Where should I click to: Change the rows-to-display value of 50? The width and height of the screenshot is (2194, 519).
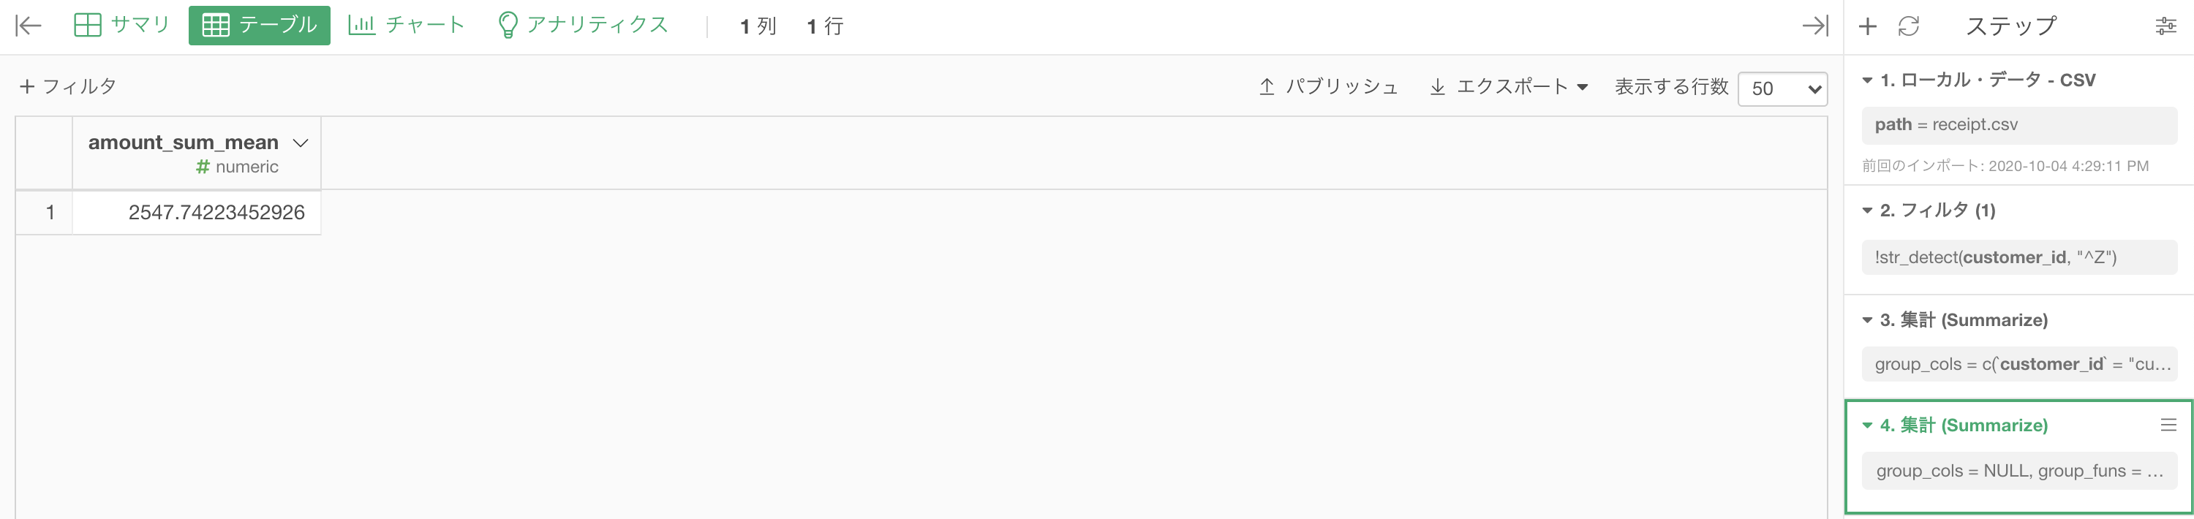(x=1783, y=88)
